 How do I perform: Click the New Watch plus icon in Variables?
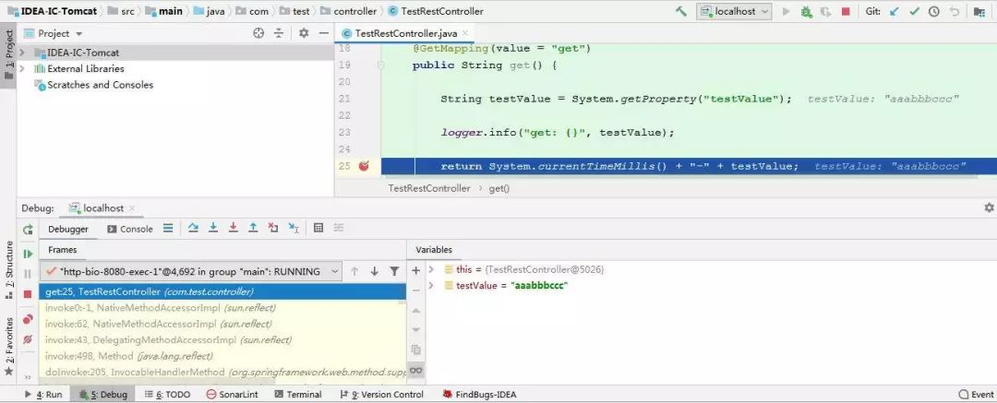click(x=415, y=270)
